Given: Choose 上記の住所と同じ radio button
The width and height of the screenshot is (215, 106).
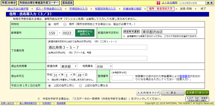Looking at the screenshot, I should coord(50,86).
